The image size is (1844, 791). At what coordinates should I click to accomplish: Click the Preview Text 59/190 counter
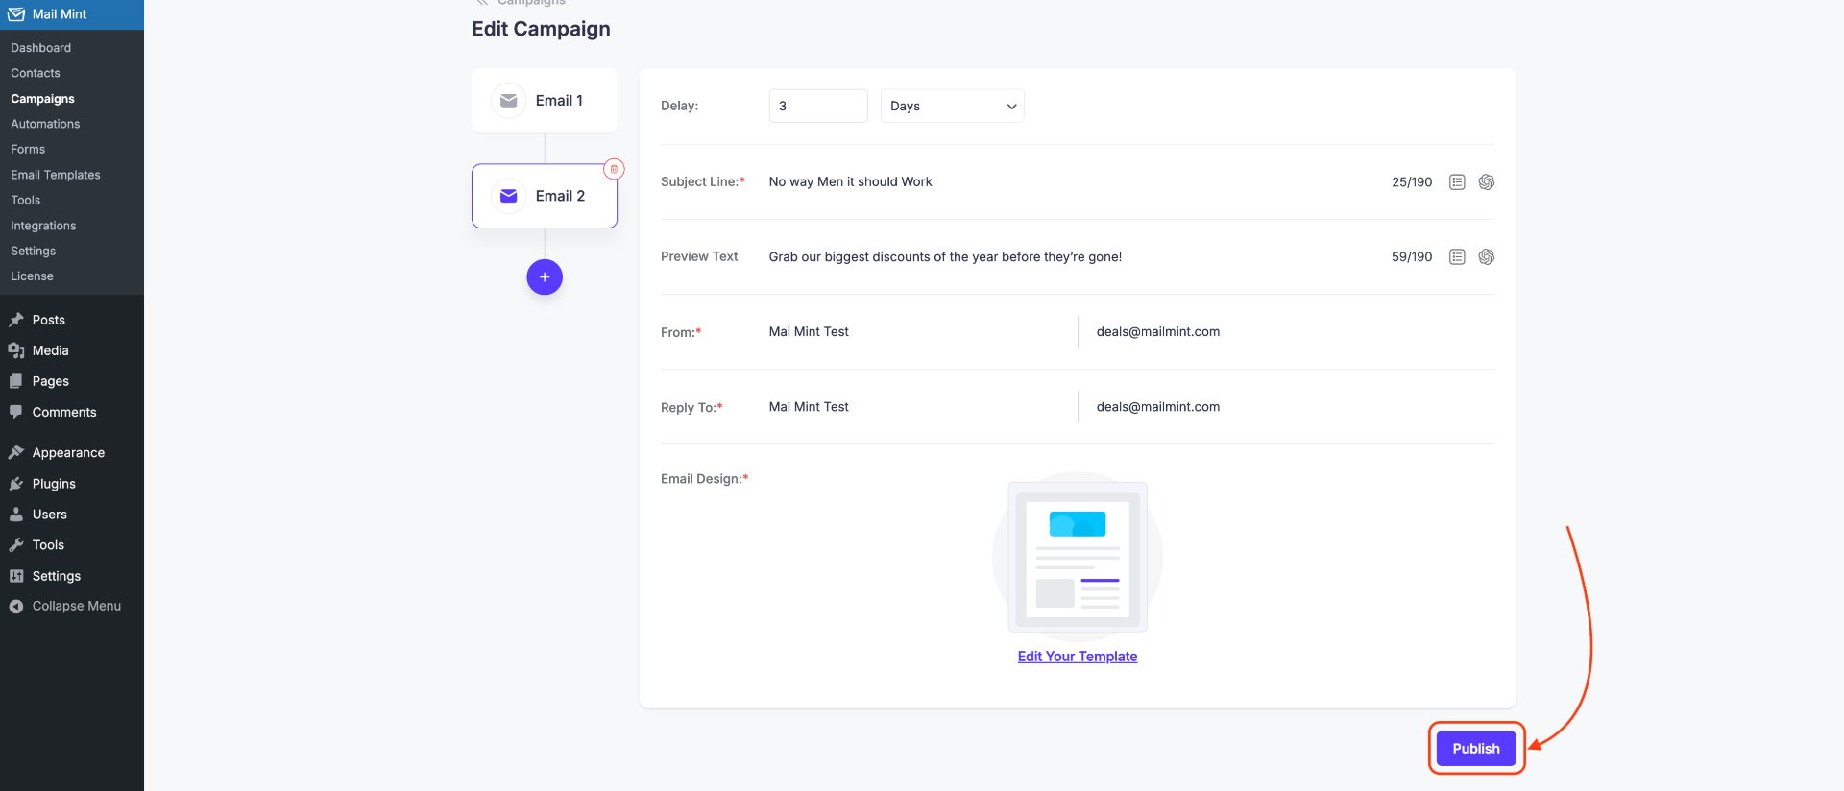point(1412,257)
